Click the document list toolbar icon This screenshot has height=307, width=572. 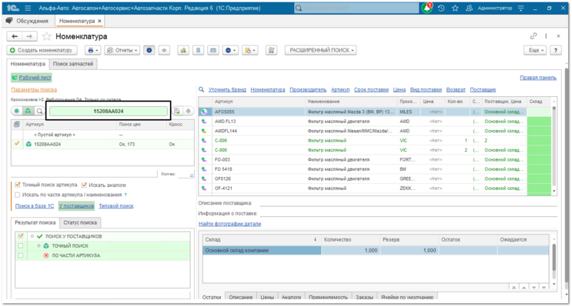click(198, 50)
